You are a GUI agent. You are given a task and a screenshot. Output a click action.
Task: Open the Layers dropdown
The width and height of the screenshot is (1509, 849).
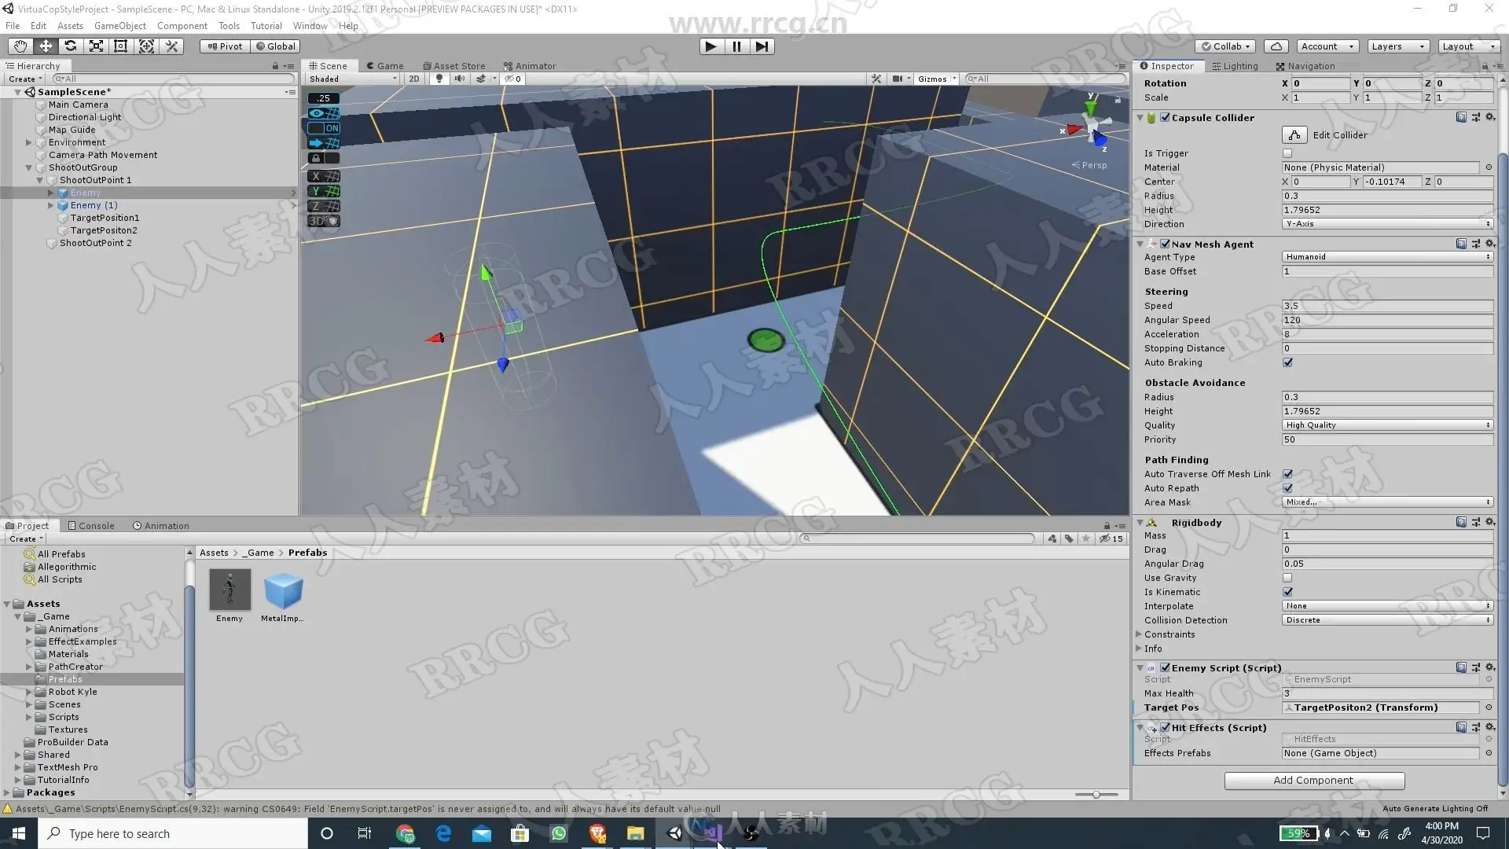point(1397,46)
